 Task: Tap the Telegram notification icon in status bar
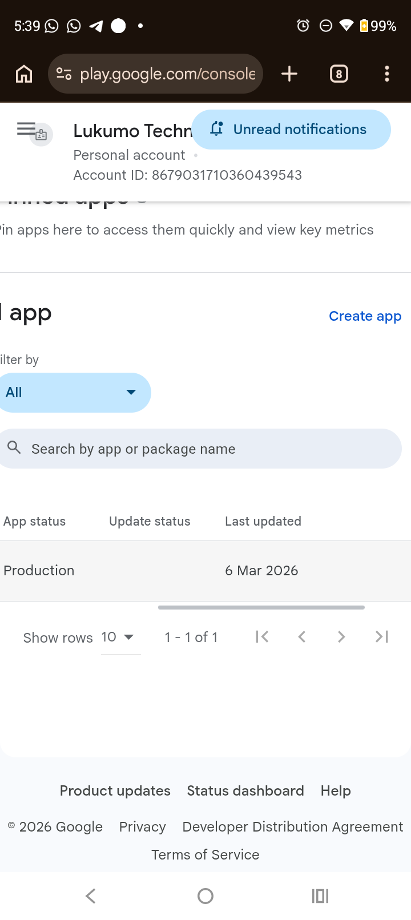[96, 26]
